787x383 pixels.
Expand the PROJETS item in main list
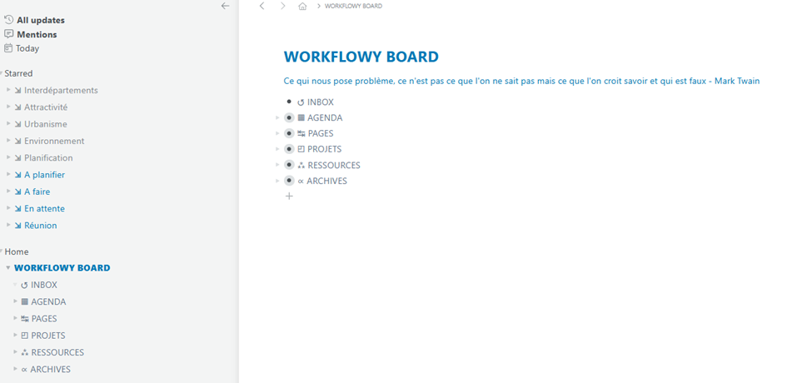coord(277,149)
